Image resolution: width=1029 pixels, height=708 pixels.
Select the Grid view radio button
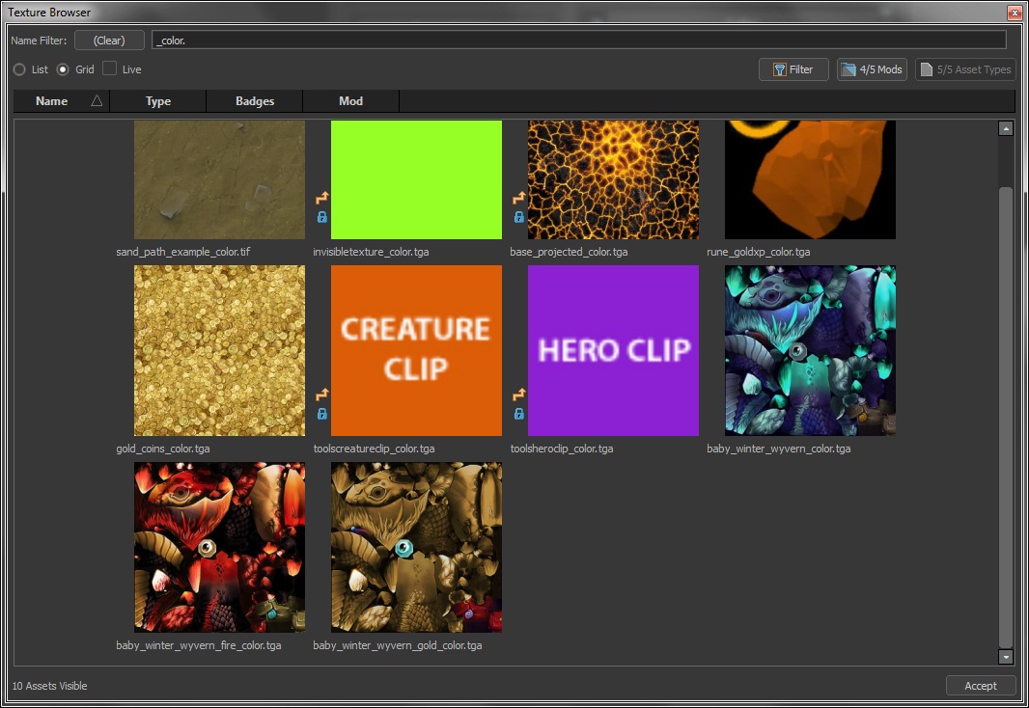(x=63, y=69)
